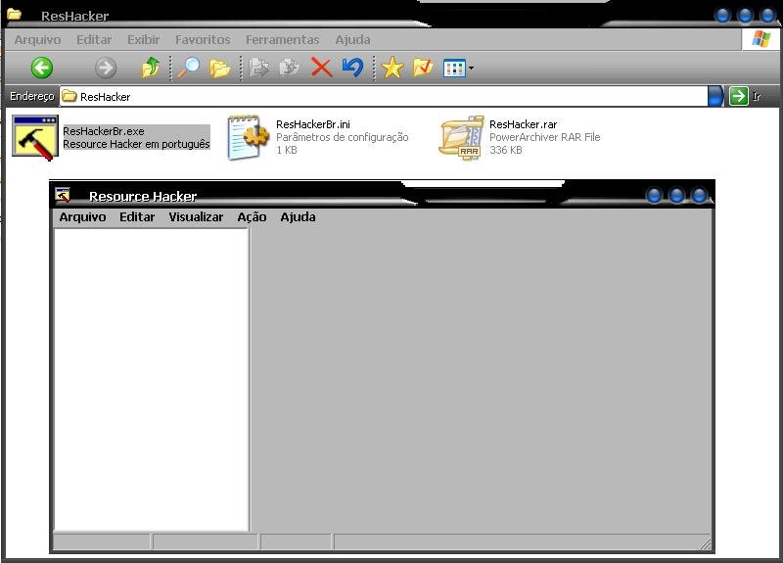The image size is (783, 563).
Task: Open Resource Hacker's Visualizar menu
Action: point(196,217)
